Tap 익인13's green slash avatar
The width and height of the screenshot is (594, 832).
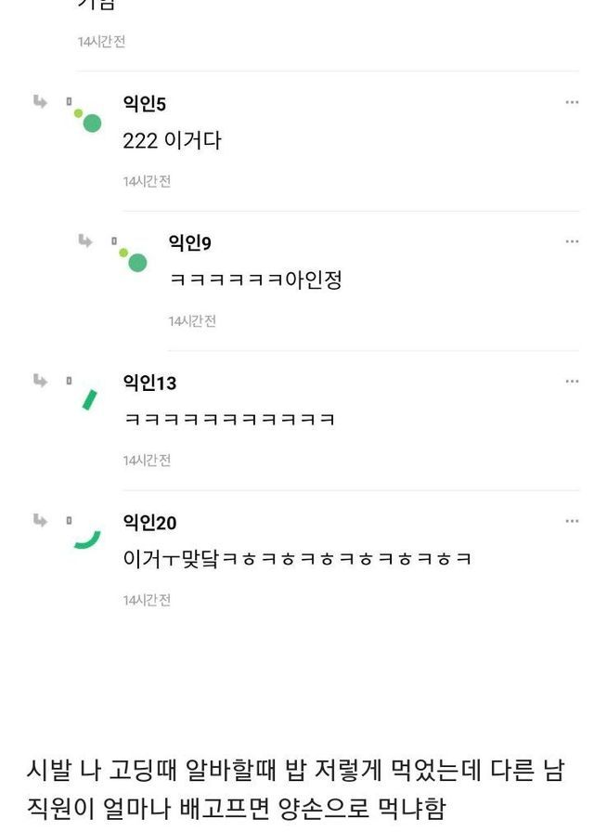89,398
